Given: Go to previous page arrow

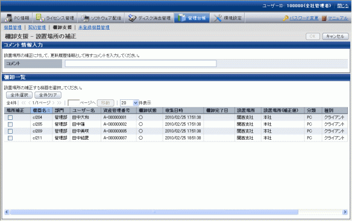Looking at the screenshot, I should [30, 103].
